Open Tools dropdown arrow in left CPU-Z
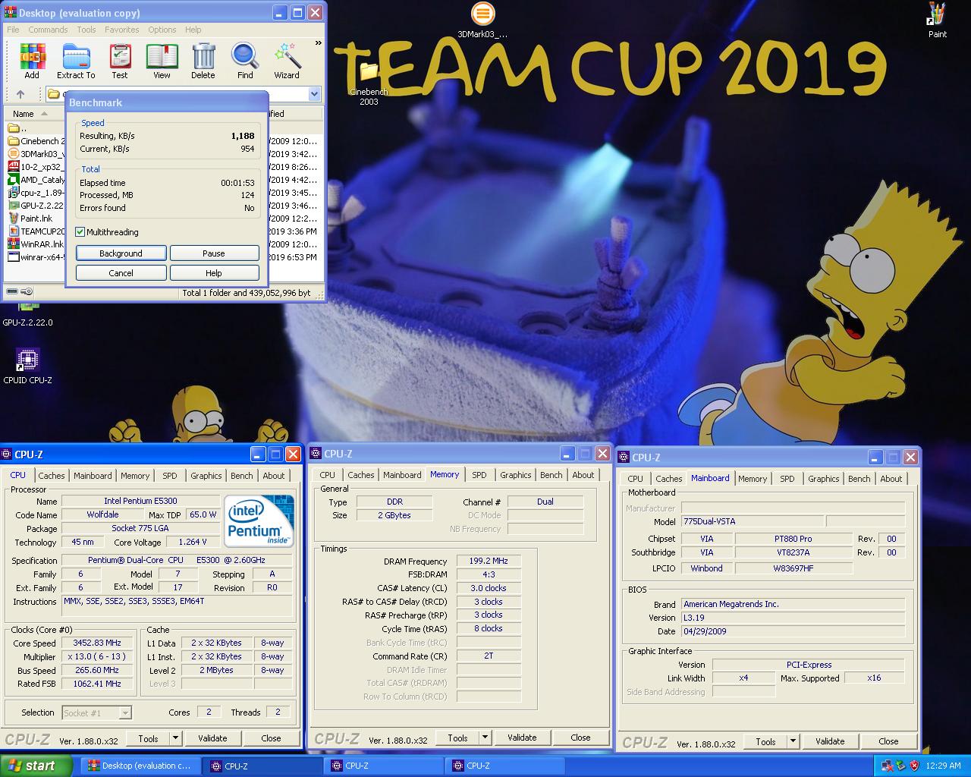The width and height of the screenshot is (971, 777). click(175, 738)
